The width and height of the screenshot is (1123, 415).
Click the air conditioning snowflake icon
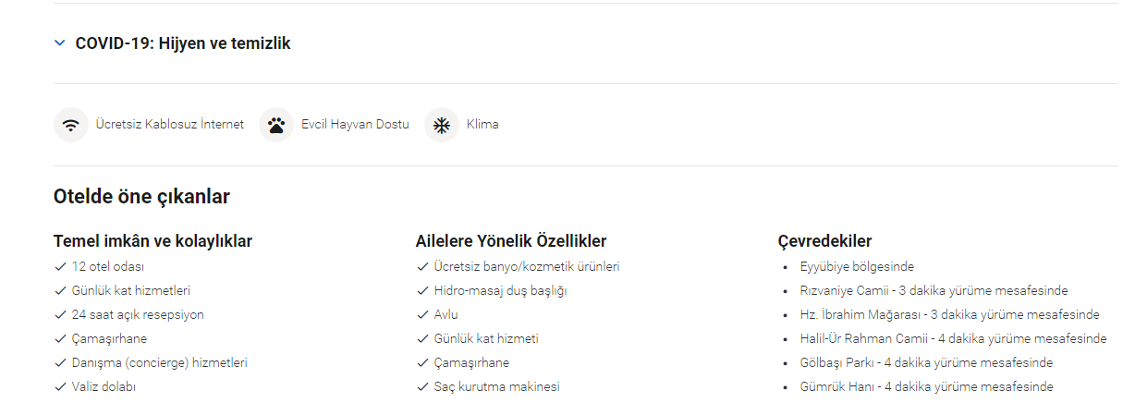tap(442, 125)
